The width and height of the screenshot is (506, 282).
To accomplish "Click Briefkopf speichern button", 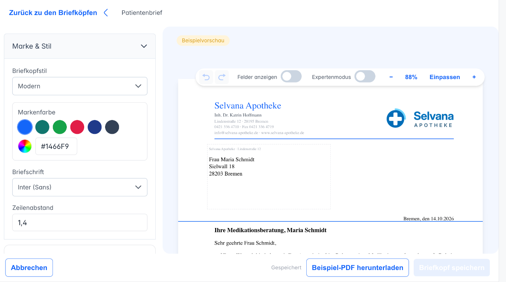I will coord(452,268).
